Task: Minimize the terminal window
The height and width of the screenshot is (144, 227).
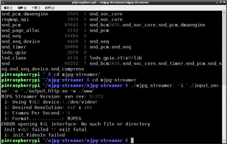Action: (x=217, y=2)
